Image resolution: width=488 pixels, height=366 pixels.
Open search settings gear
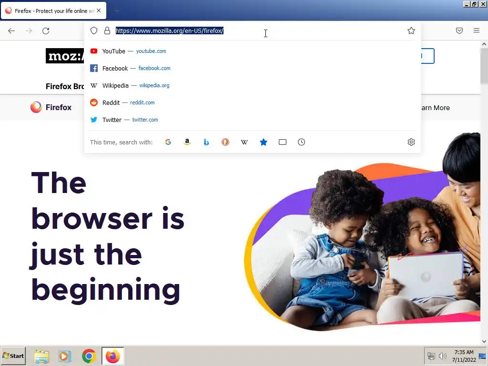(411, 142)
